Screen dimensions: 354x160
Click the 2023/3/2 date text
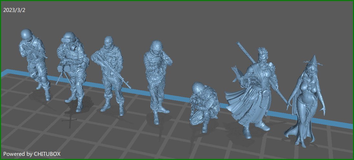coord(14,10)
